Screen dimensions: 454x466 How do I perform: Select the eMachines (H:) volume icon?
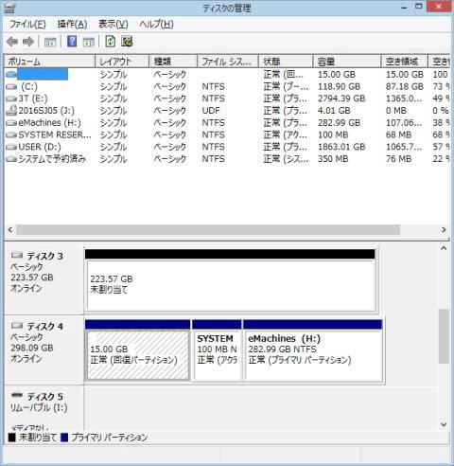tap(11, 122)
